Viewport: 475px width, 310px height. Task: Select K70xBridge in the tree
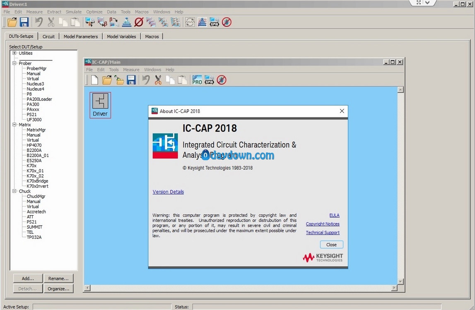point(37,181)
